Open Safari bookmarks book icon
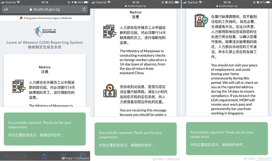This screenshot has width=272, height=161. tap(64, 156)
